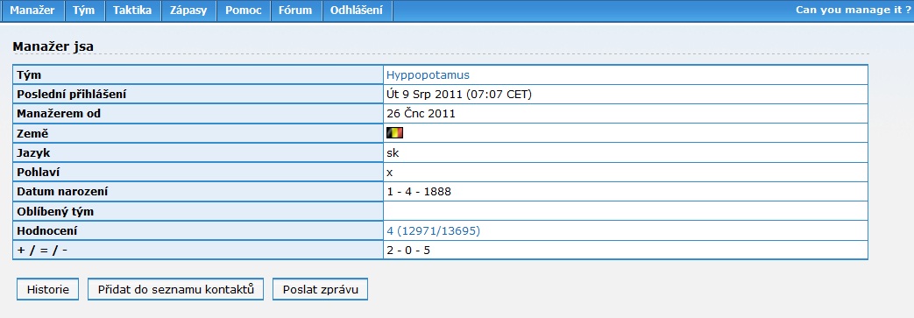The image size is (914, 318).
Task: Click the country flag icon in the Země row
Action: click(394, 133)
